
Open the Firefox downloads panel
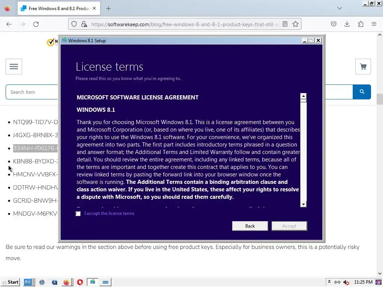(x=347, y=24)
